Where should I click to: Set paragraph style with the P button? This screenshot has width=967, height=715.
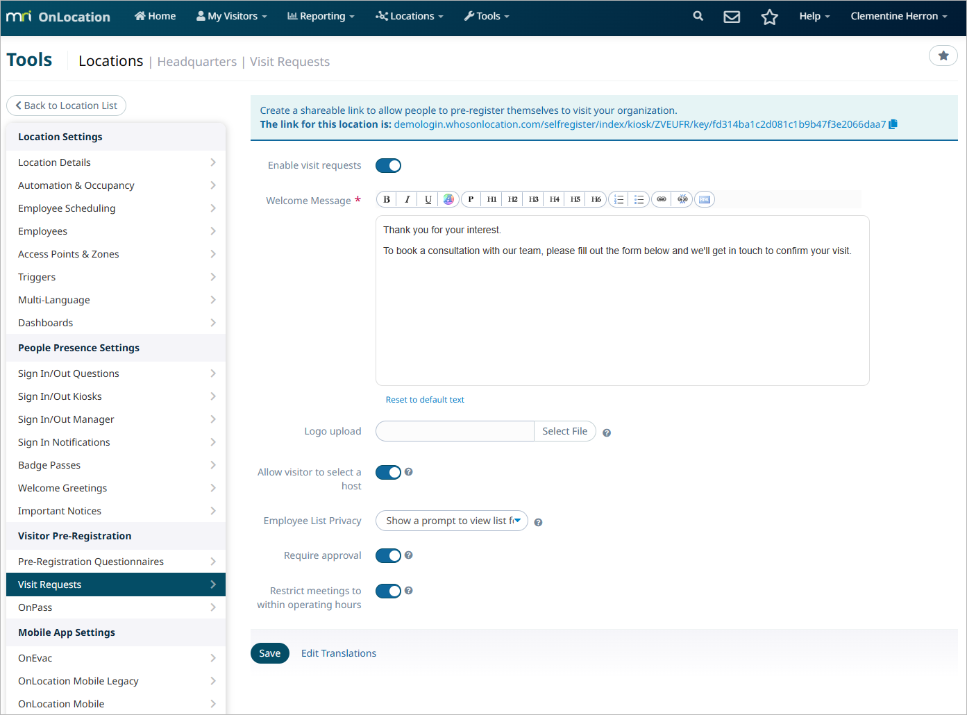coord(471,199)
